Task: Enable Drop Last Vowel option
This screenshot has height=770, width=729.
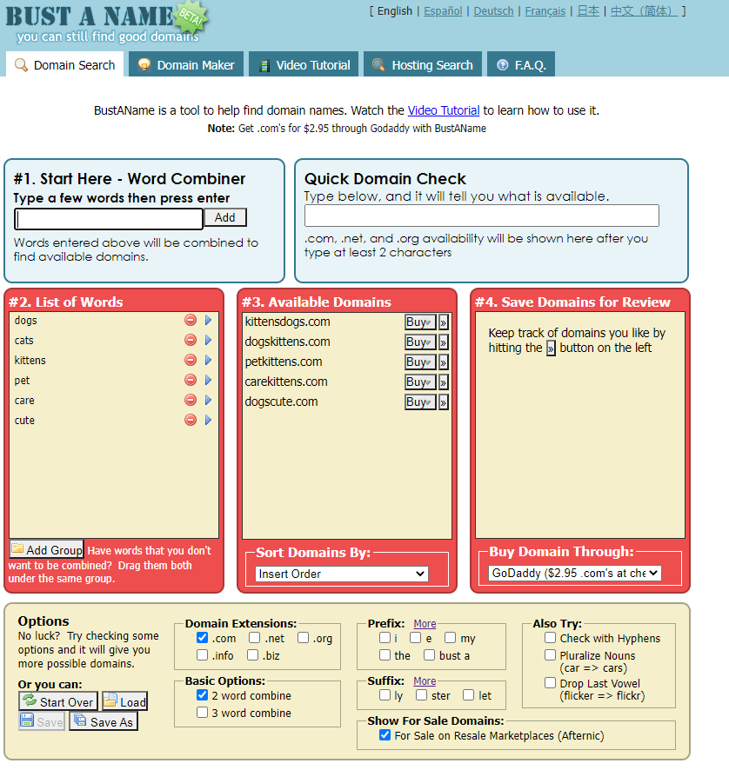Action: pyautogui.click(x=550, y=682)
